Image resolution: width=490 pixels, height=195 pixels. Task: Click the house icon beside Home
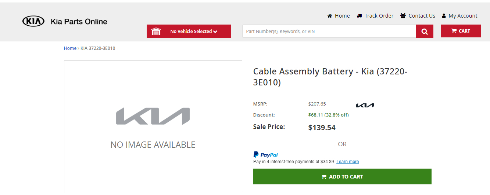pyautogui.click(x=330, y=16)
